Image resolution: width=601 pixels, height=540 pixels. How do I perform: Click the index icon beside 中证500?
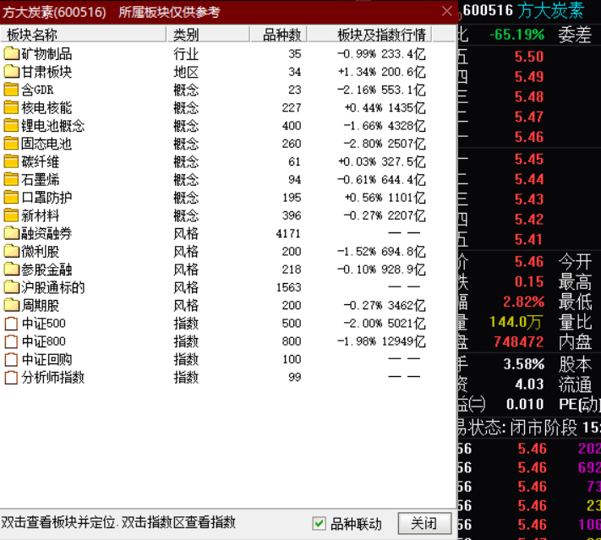tap(11, 324)
